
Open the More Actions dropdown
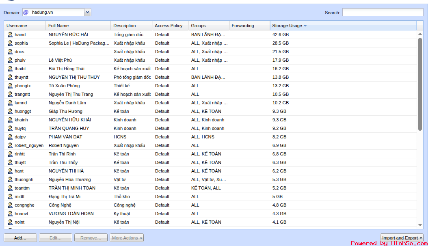[x=127, y=238]
